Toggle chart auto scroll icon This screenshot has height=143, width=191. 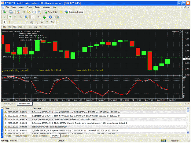(x=33, y=17)
